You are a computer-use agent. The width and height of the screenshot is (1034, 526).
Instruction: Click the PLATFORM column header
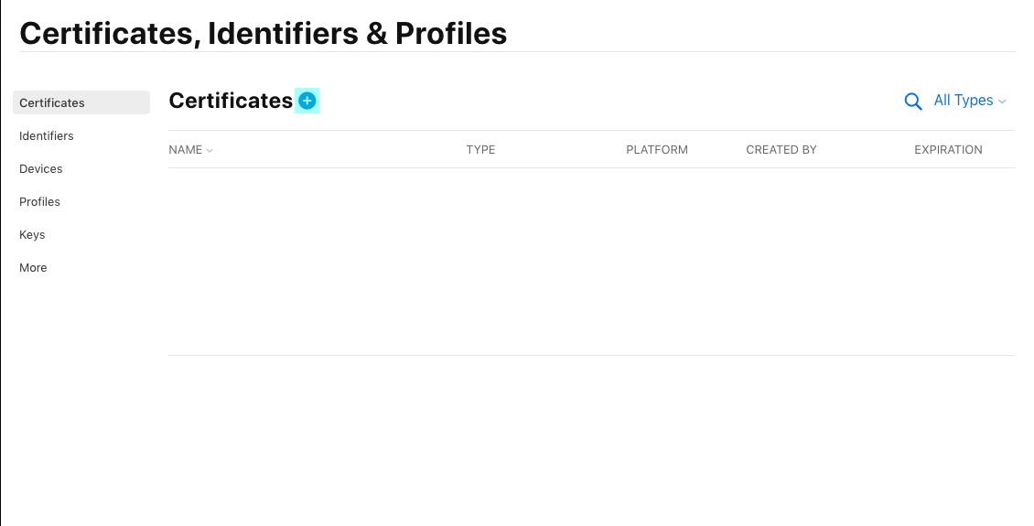(657, 150)
